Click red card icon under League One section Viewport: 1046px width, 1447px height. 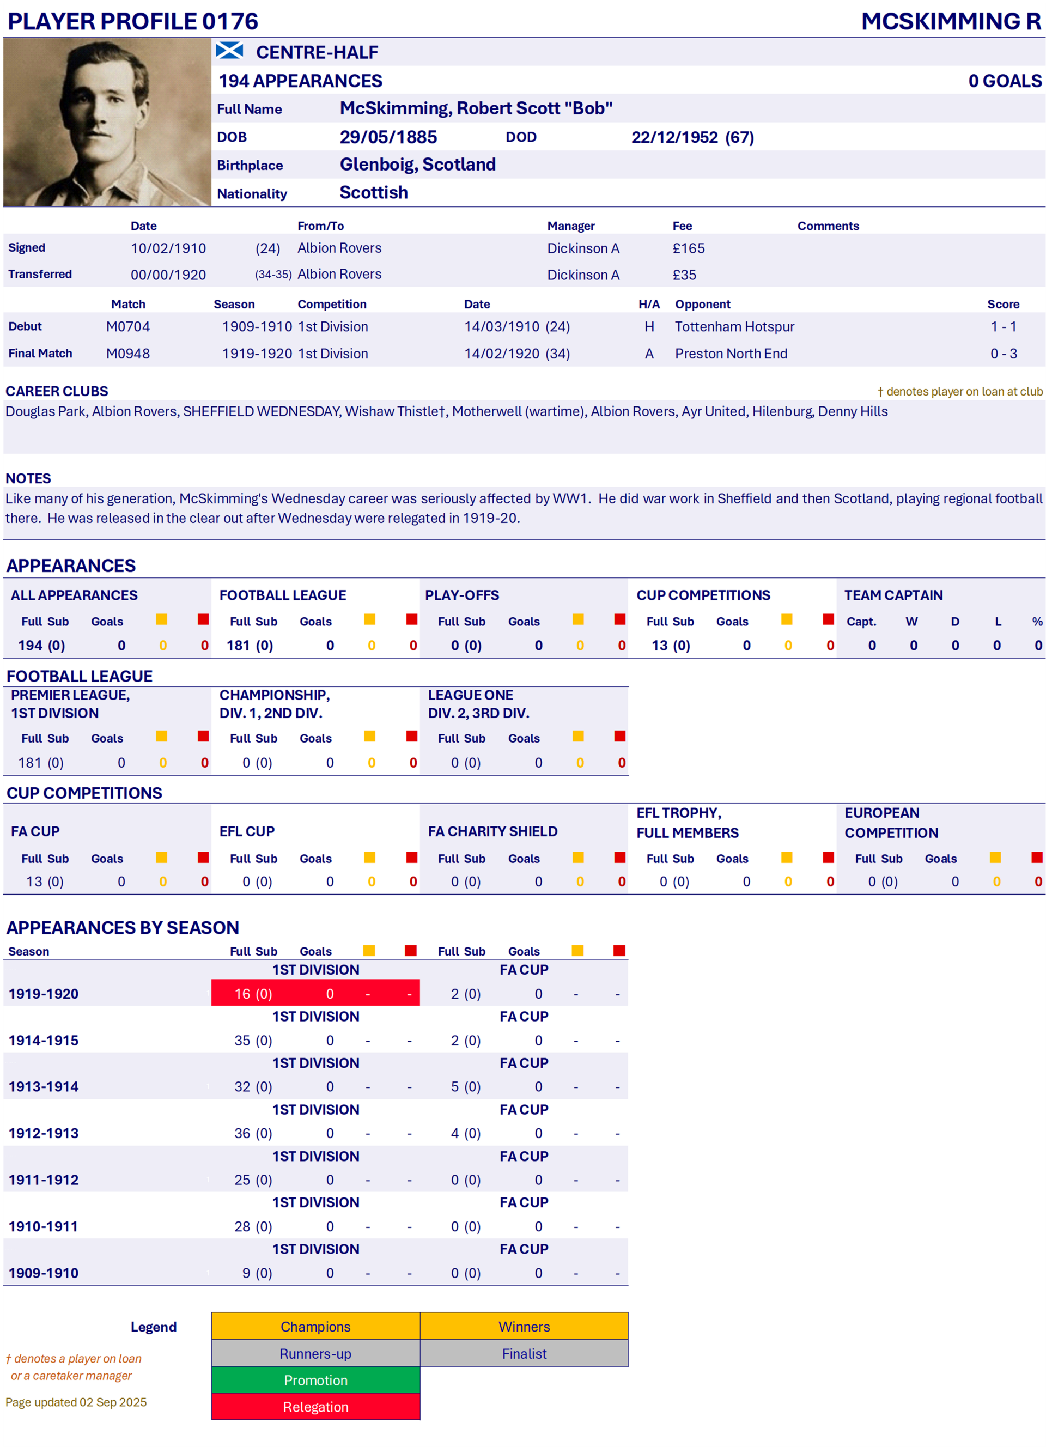pos(620,736)
